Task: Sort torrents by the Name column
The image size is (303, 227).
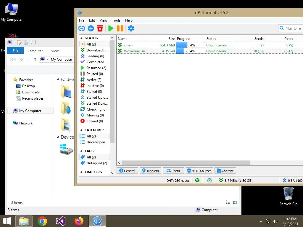Action: click(131, 39)
